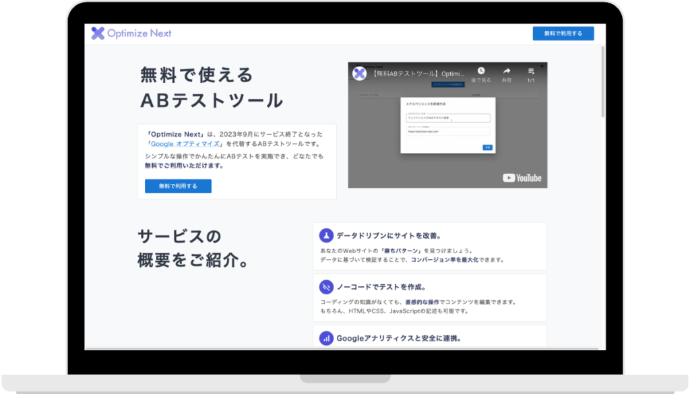Image resolution: width=690 pixels, height=394 pixels.
Task: Click the Watch Later clock icon
Action: [x=481, y=71]
